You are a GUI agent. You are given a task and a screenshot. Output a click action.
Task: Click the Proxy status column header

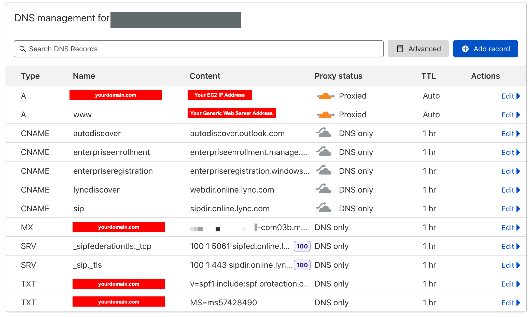pyautogui.click(x=338, y=76)
